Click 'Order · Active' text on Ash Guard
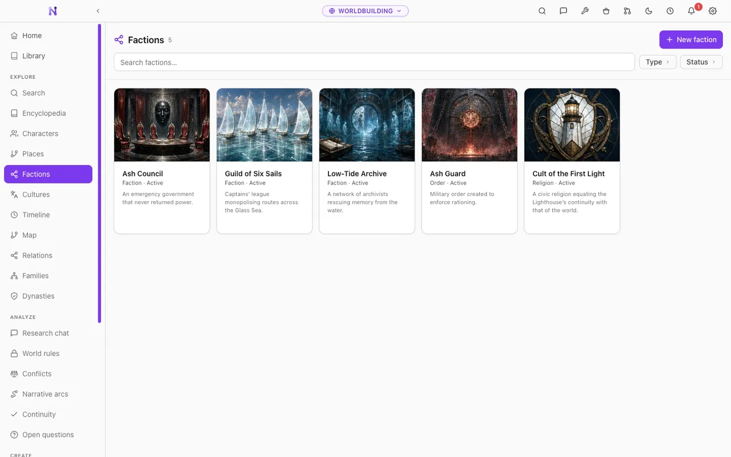Image resolution: width=731 pixels, height=457 pixels. click(448, 183)
